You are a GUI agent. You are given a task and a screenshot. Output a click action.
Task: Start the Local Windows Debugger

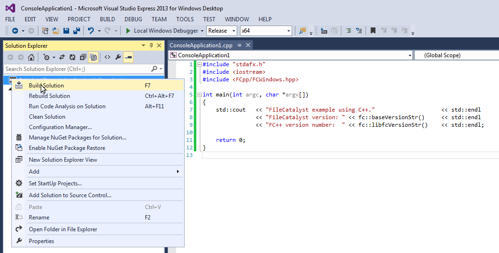click(161, 31)
